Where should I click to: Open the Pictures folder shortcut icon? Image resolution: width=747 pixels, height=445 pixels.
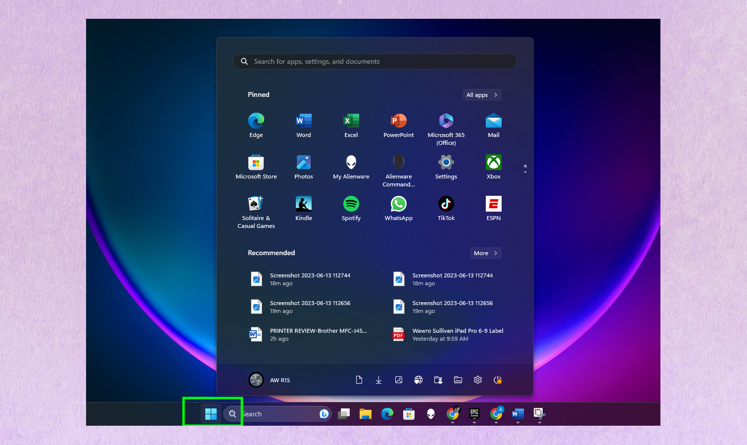[399, 380]
